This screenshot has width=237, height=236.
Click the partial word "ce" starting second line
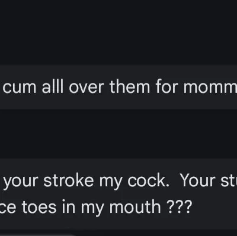coord(8,208)
